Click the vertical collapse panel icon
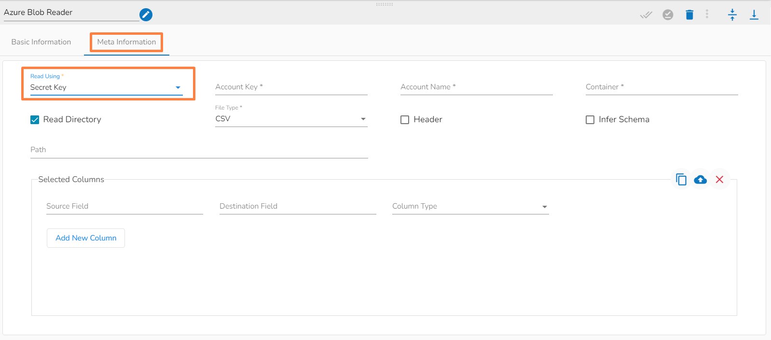The width and height of the screenshot is (771, 340). [x=732, y=15]
